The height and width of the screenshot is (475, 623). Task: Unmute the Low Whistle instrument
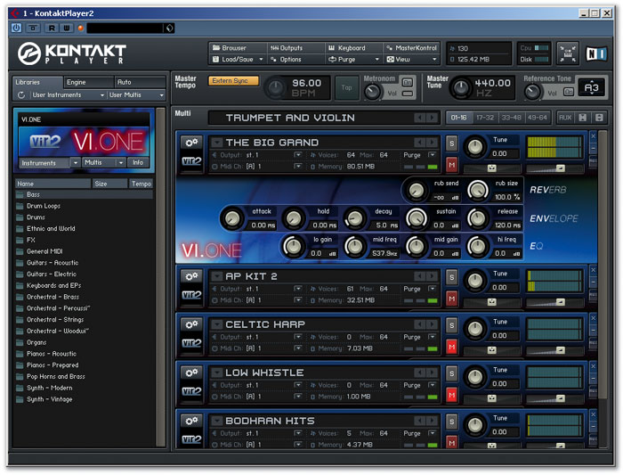(x=451, y=395)
